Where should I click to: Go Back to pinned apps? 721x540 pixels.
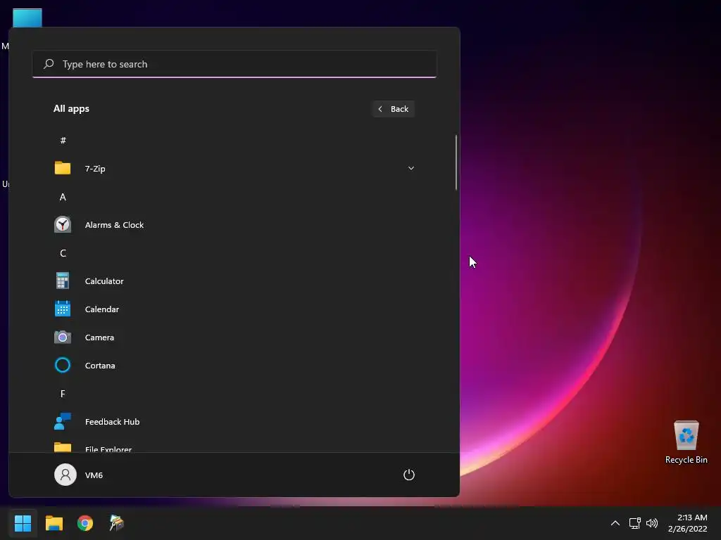393,109
